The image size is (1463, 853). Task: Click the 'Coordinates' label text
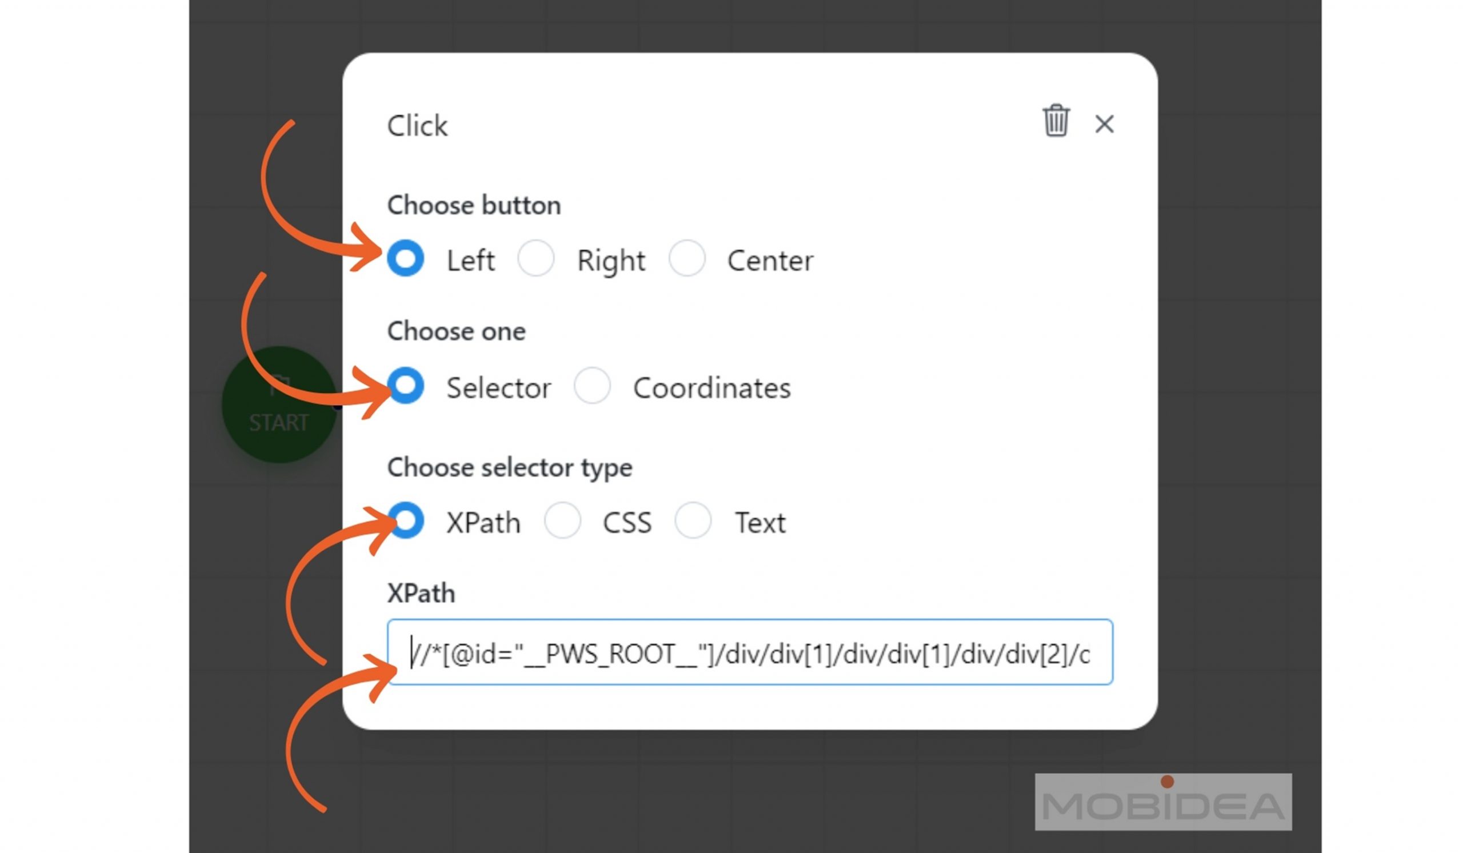(x=711, y=388)
